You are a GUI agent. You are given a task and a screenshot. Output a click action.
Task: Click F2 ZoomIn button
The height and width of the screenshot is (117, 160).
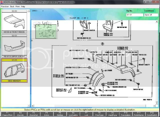20,114
